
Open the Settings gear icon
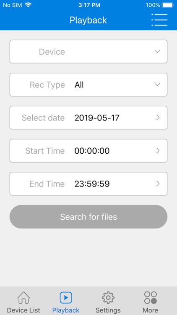[108, 298]
